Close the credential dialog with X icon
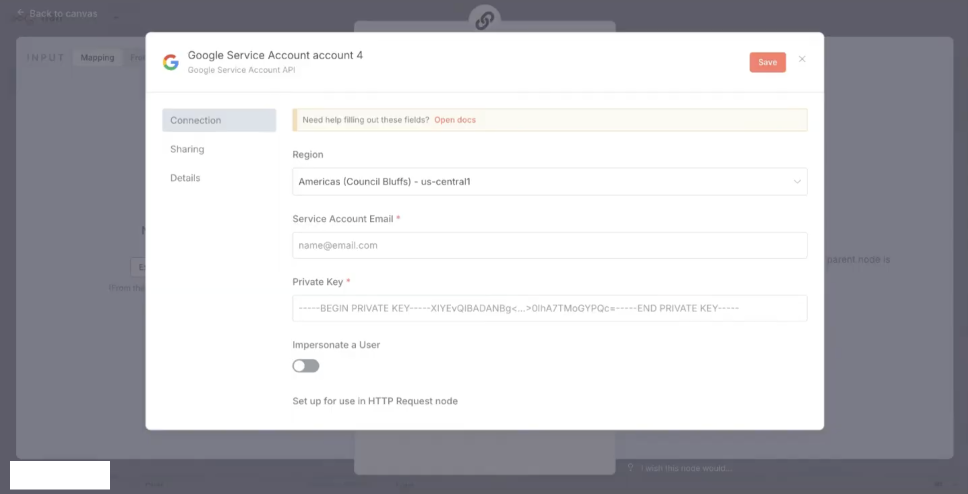Image resolution: width=968 pixels, height=494 pixels. 802,59
